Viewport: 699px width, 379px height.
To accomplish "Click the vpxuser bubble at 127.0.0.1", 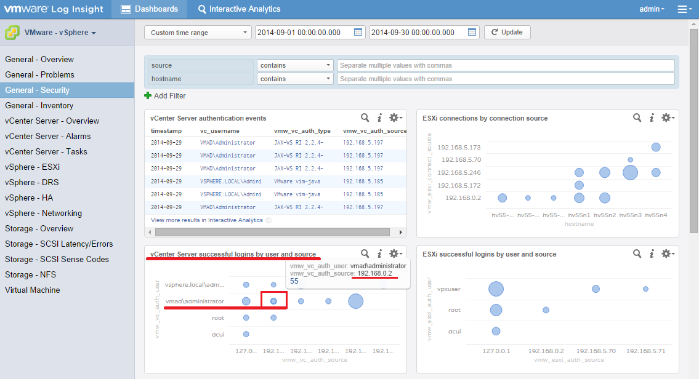I will pyautogui.click(x=496, y=289).
